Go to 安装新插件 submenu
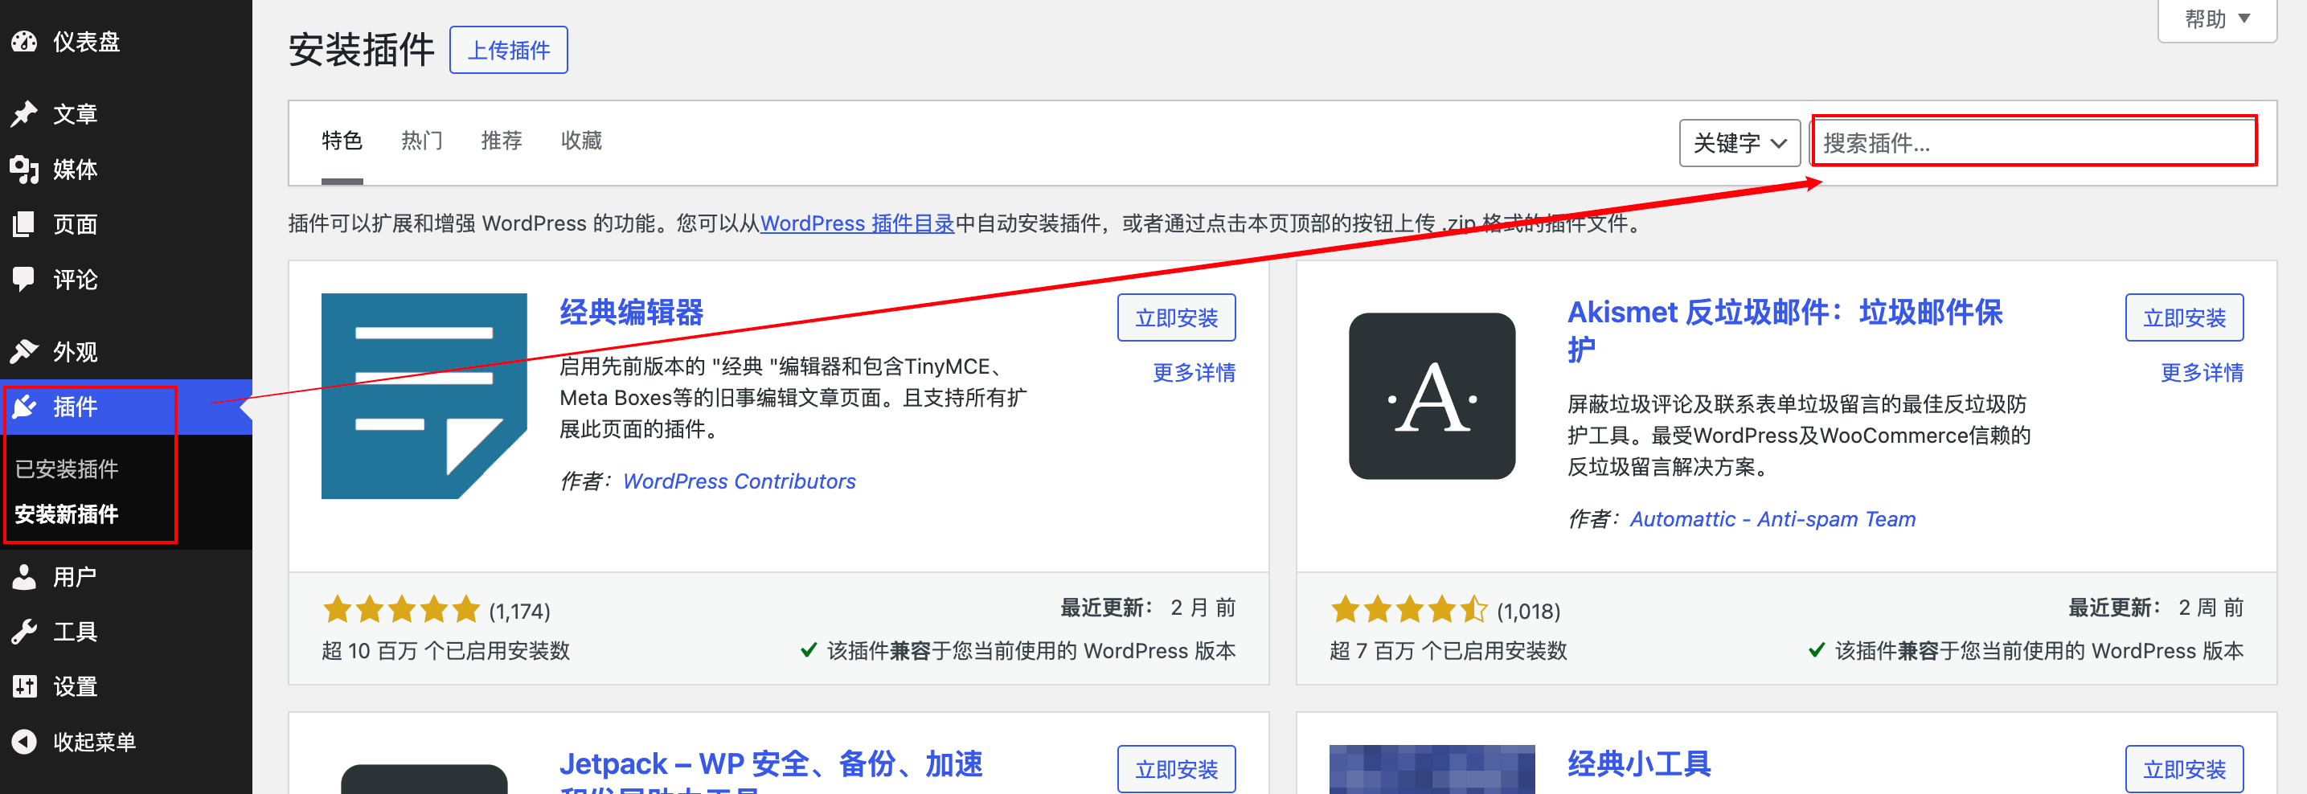2307x794 pixels. click(66, 514)
